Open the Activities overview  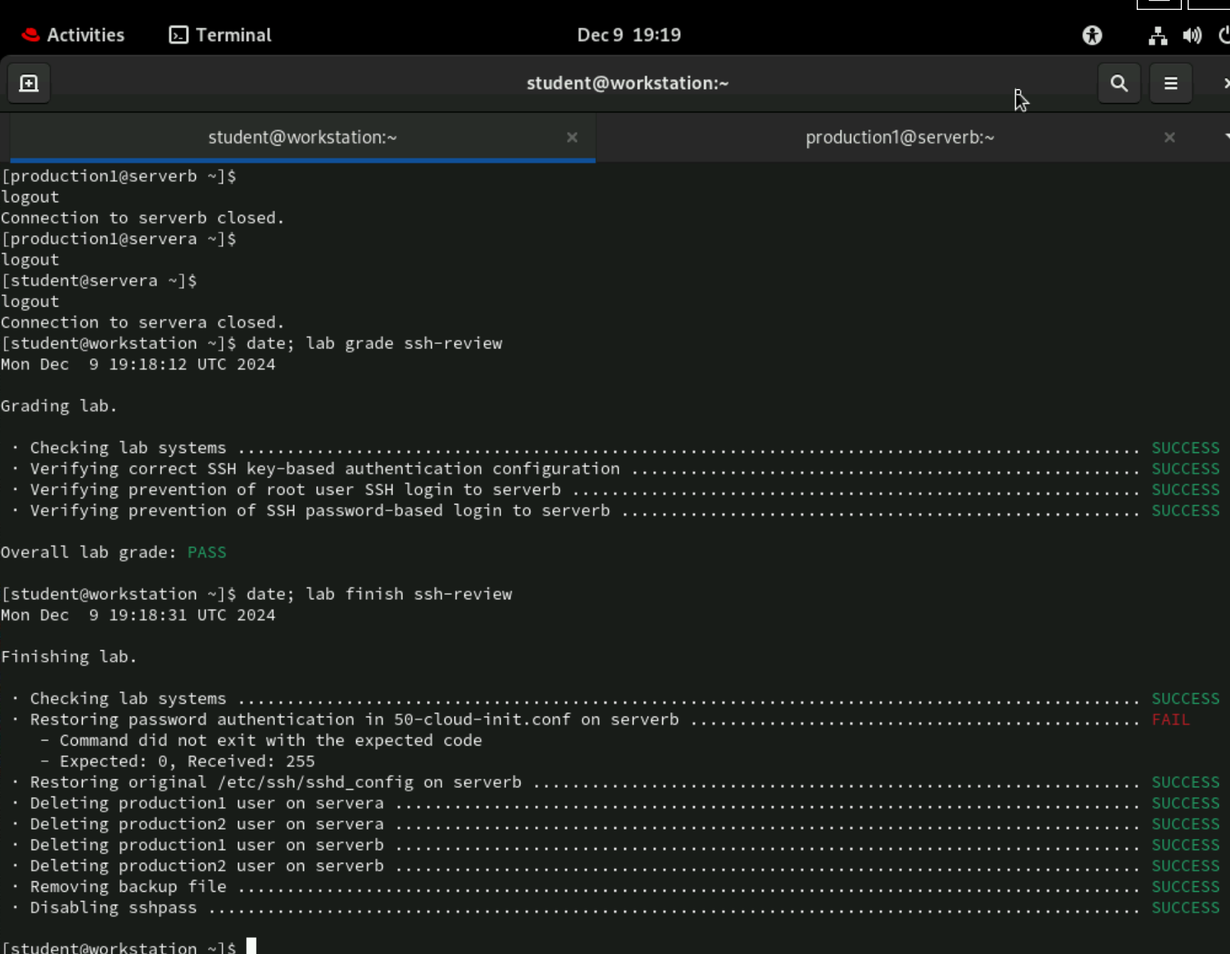[85, 35]
